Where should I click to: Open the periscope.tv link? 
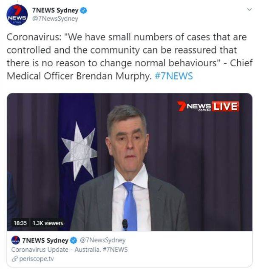tap(37, 259)
